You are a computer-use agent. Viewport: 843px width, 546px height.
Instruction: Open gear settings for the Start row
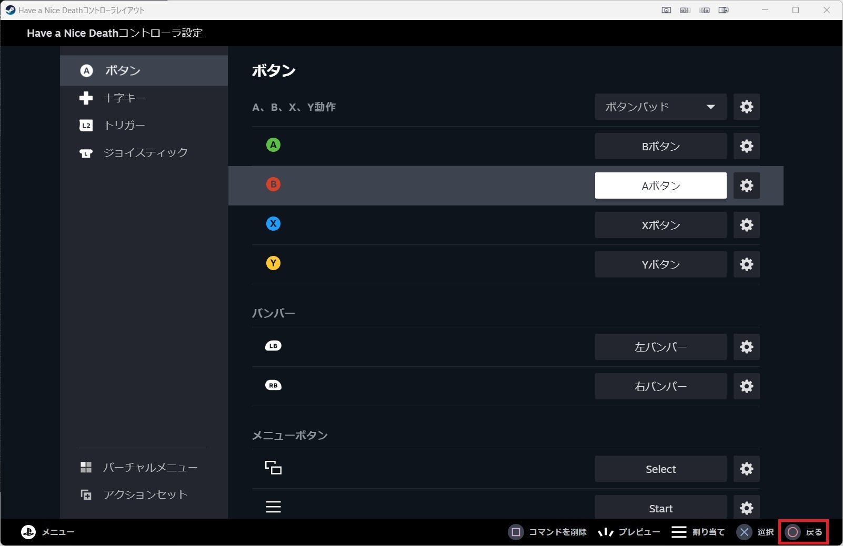point(746,508)
